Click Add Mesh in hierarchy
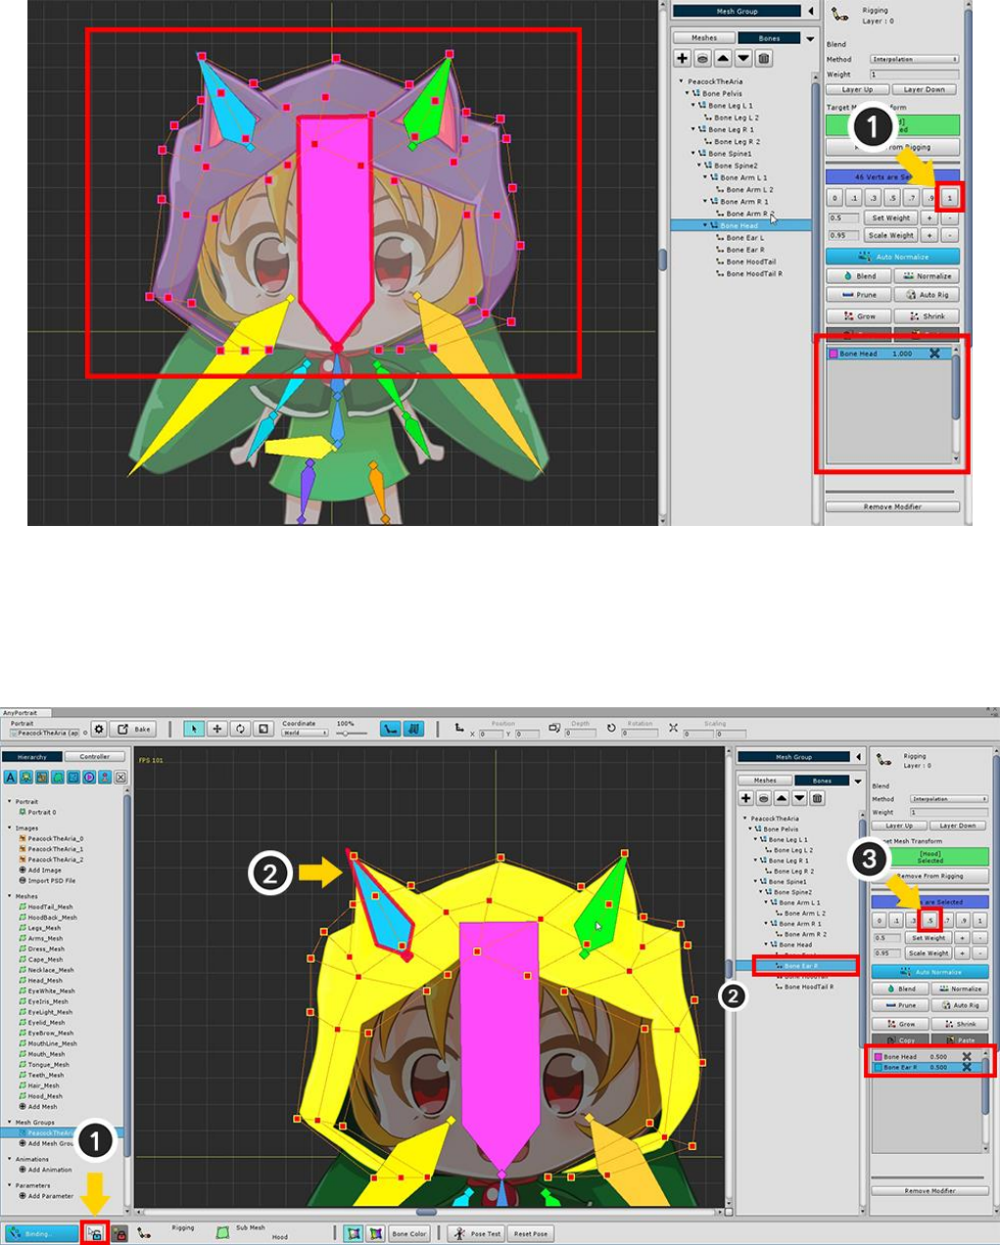The width and height of the screenshot is (1000, 1245). (x=39, y=1107)
